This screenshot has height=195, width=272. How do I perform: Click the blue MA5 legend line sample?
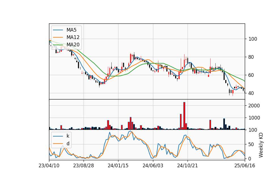coord(58,30)
